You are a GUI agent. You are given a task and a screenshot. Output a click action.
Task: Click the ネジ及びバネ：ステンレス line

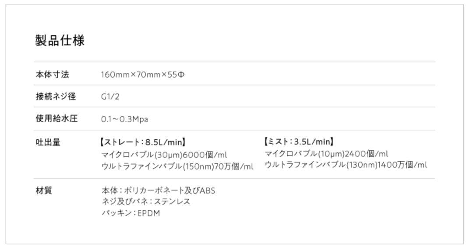[146, 201]
